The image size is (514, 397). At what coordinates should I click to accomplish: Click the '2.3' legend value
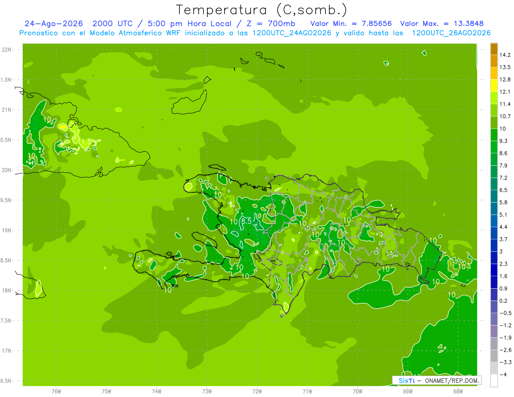pyautogui.click(x=504, y=264)
